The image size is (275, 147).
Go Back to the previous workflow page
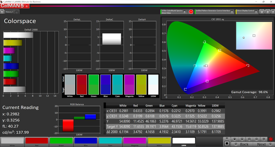coord(242,144)
